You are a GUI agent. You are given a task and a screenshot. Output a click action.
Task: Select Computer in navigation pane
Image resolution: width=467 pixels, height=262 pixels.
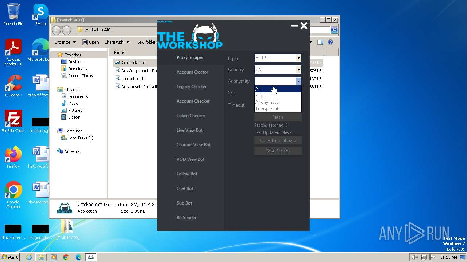tap(73, 131)
